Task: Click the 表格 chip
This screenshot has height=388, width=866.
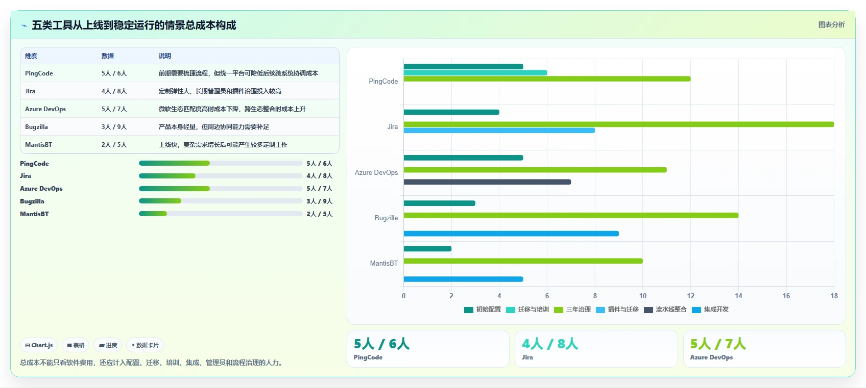Action: tap(76, 345)
